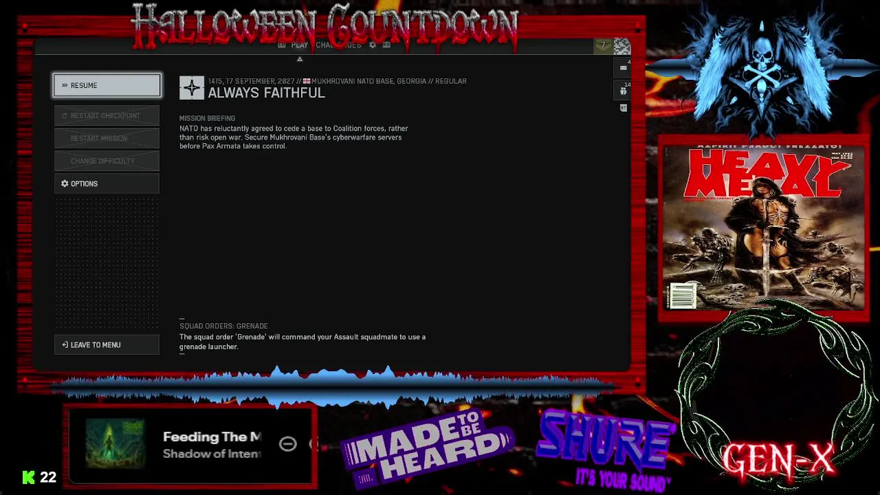This screenshot has height=495, width=880.
Task: Open the friends icon with count 14
Action: pyautogui.click(x=624, y=90)
